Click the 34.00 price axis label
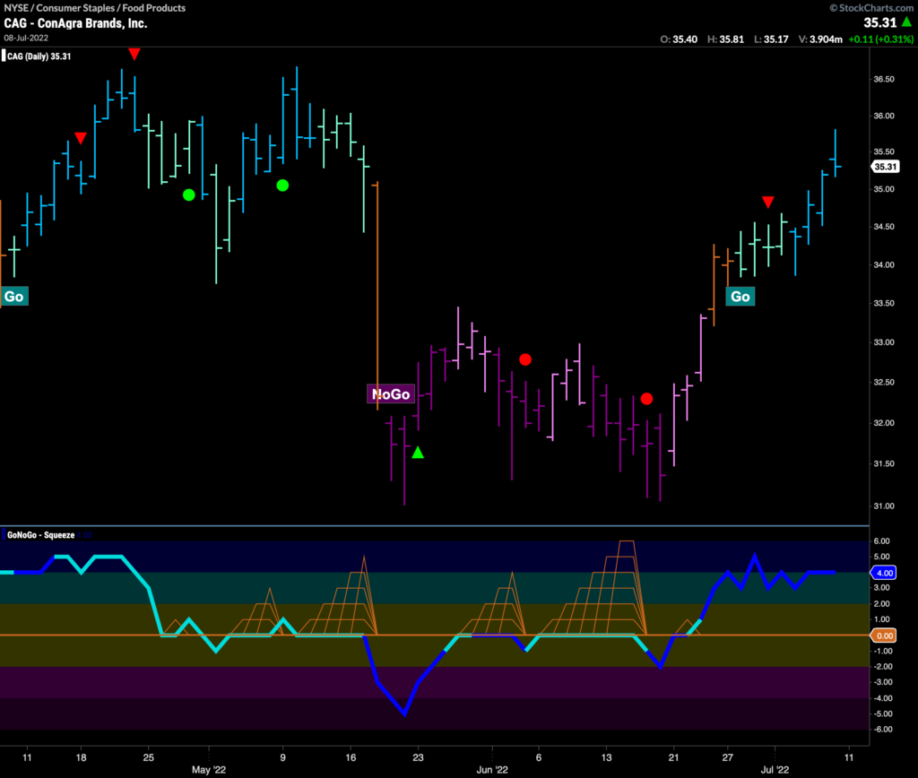Image resolution: width=918 pixels, height=778 pixels. 884,264
